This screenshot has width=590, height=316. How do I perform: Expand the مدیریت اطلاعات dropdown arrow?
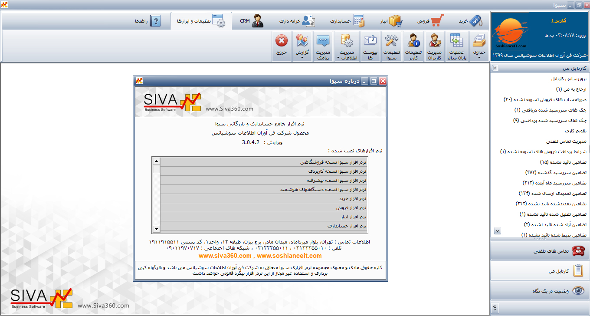(337, 58)
